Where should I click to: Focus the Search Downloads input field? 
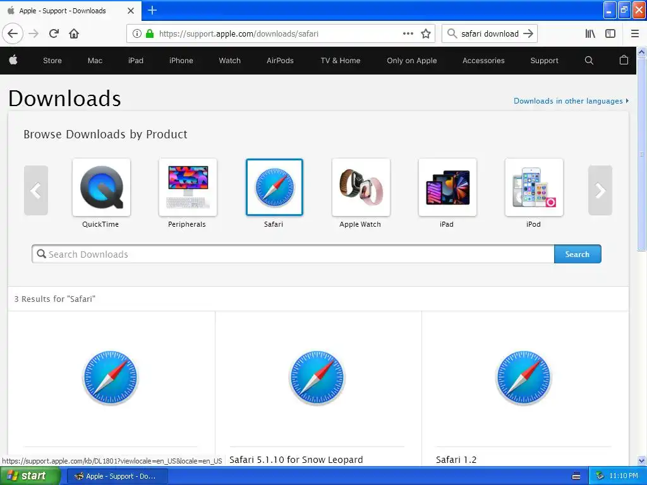tap(293, 254)
